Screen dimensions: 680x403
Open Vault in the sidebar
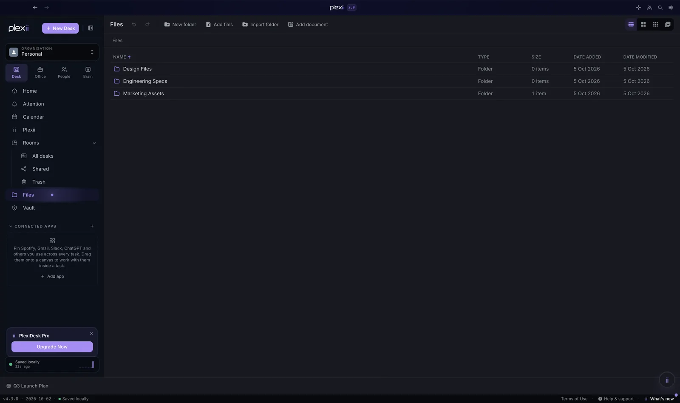tap(52, 208)
